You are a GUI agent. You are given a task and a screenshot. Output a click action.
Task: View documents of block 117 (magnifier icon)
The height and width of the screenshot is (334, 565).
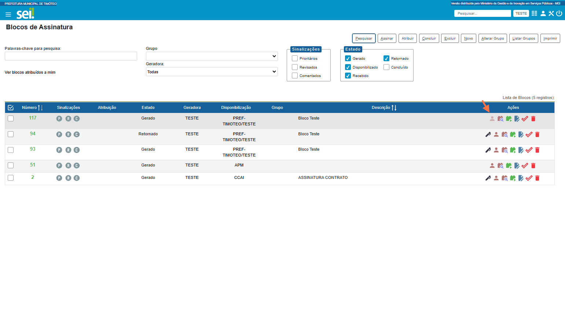click(x=500, y=119)
